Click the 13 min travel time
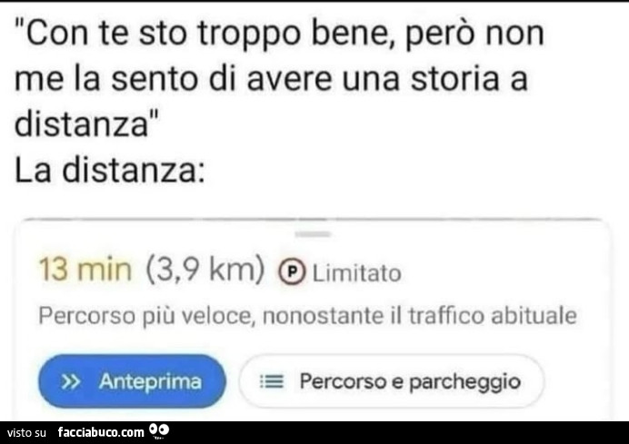The width and height of the screenshot is (629, 444). click(85, 270)
